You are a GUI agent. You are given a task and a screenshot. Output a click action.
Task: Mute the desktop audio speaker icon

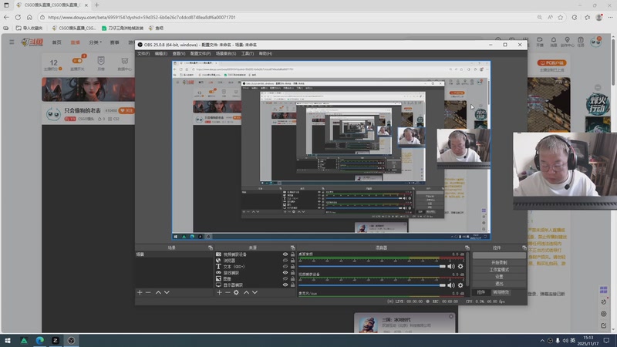click(x=451, y=266)
